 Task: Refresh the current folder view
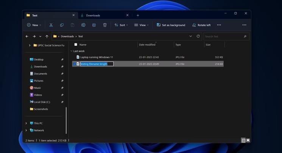coord(198,36)
